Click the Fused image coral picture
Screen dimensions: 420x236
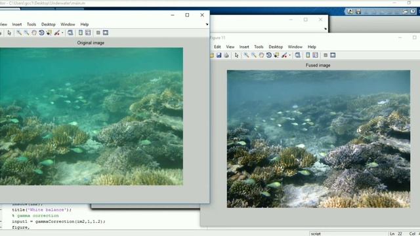pyautogui.click(x=318, y=139)
